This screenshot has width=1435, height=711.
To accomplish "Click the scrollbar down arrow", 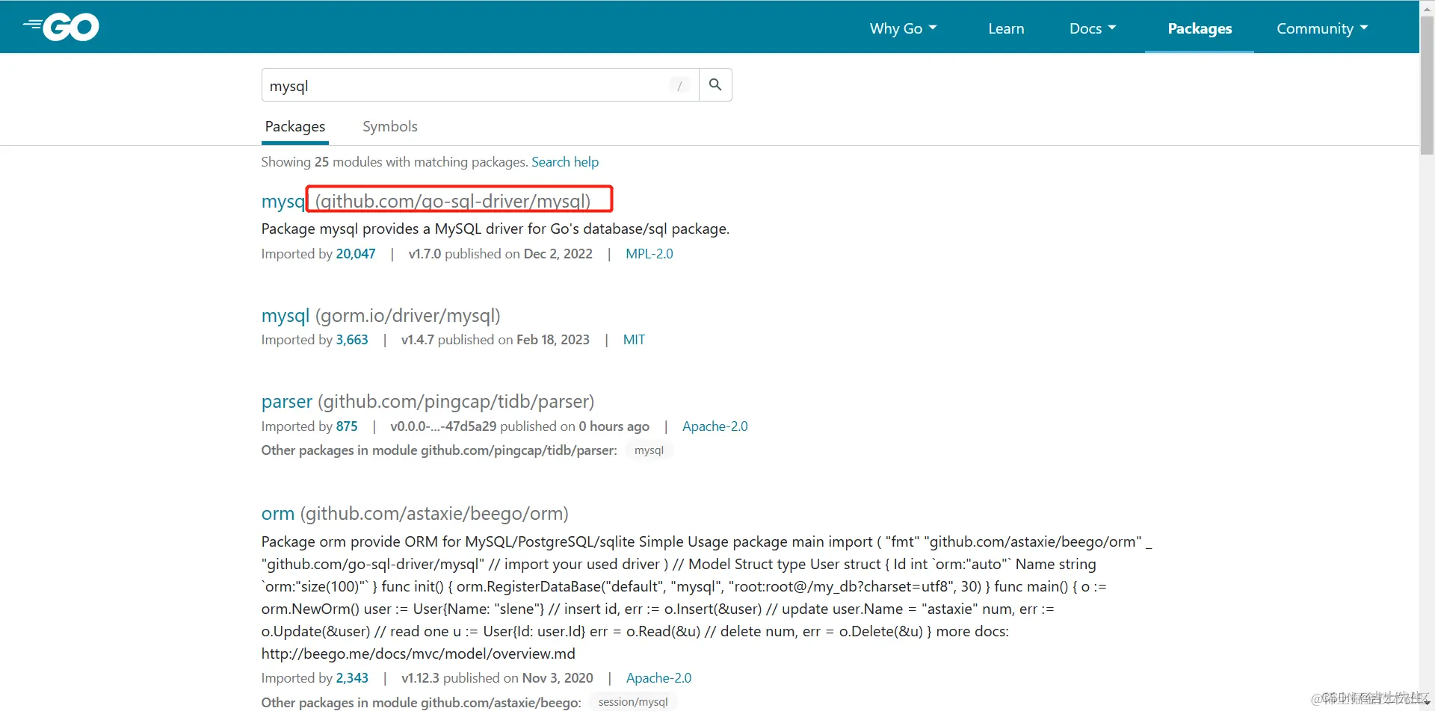I will coord(1427,704).
